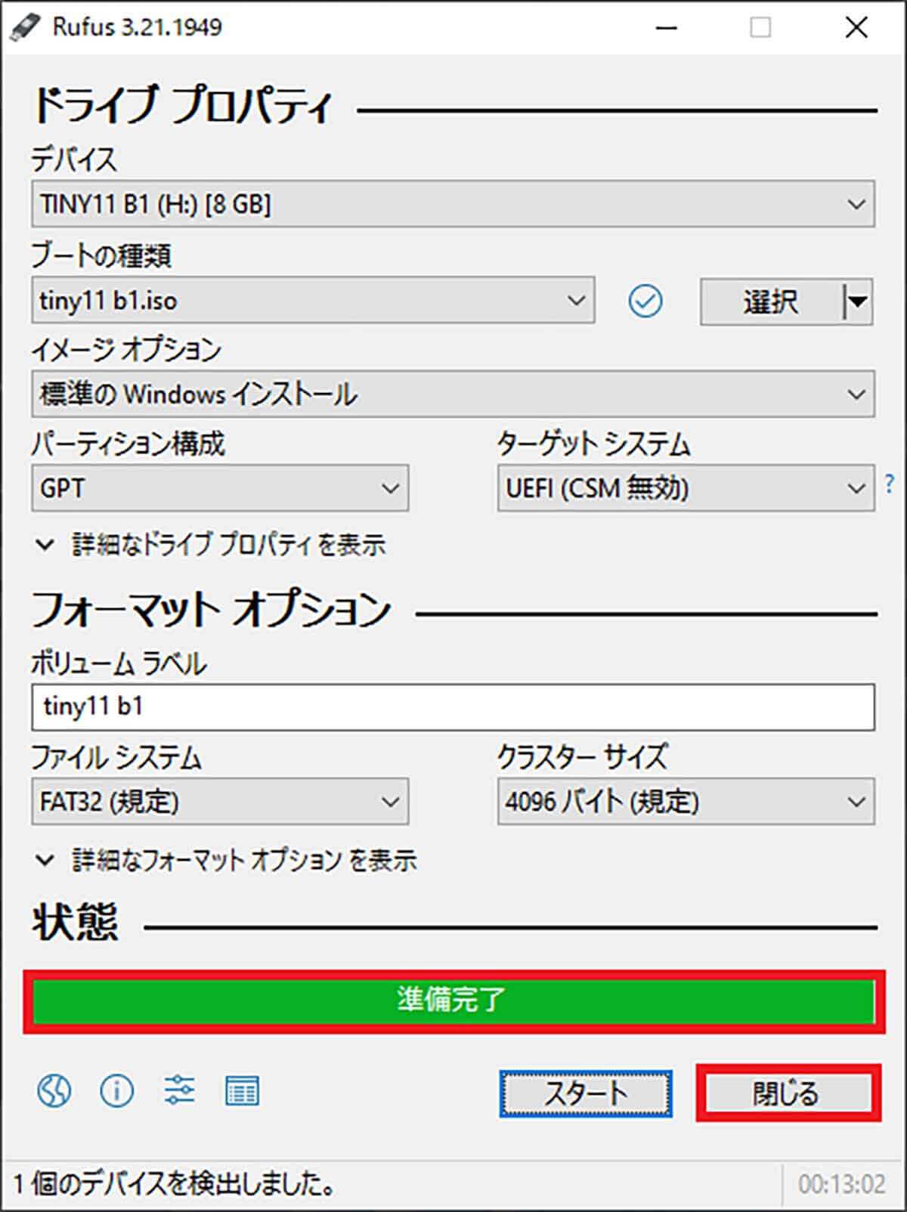Click the elapsed time 00:13:02
This screenshot has width=907, height=1212.
[841, 1184]
